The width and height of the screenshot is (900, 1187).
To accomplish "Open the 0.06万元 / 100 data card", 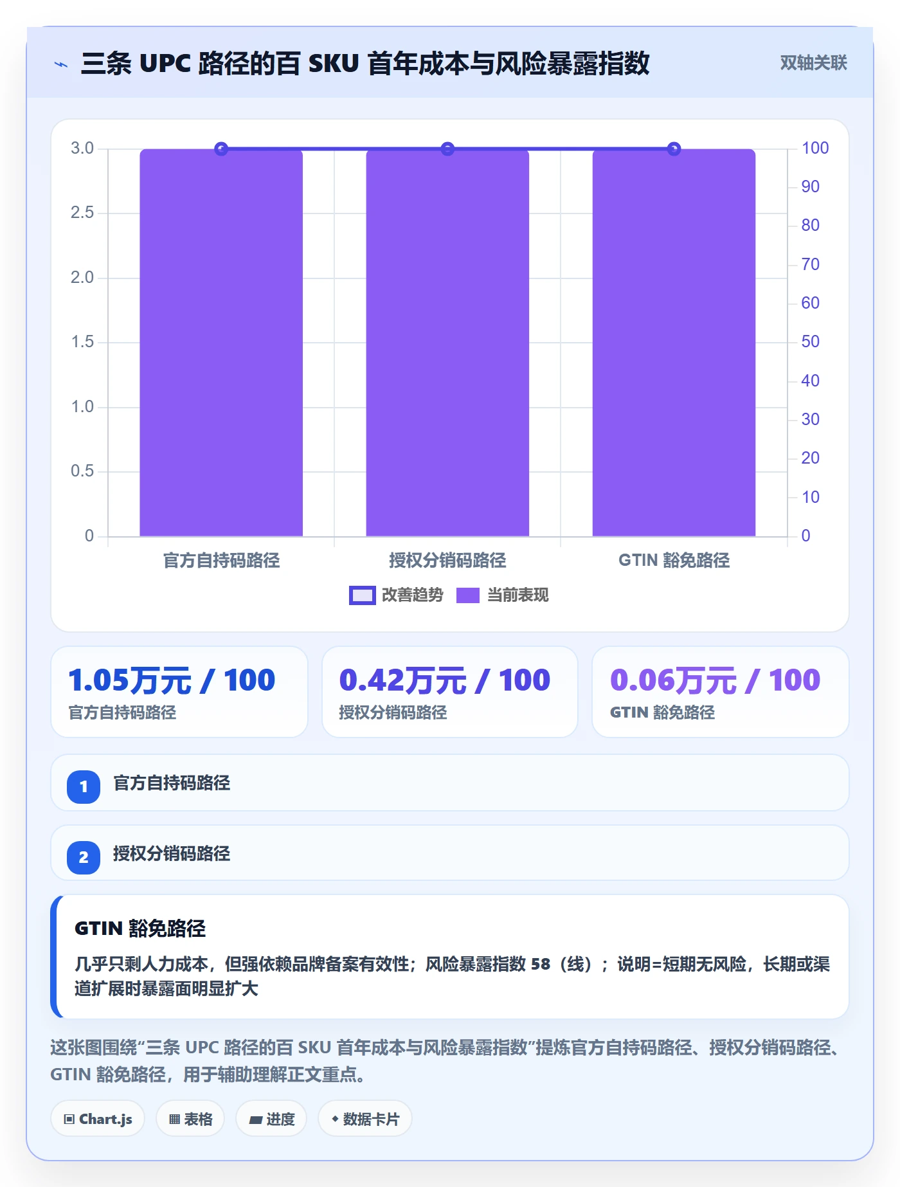I will 721,692.
